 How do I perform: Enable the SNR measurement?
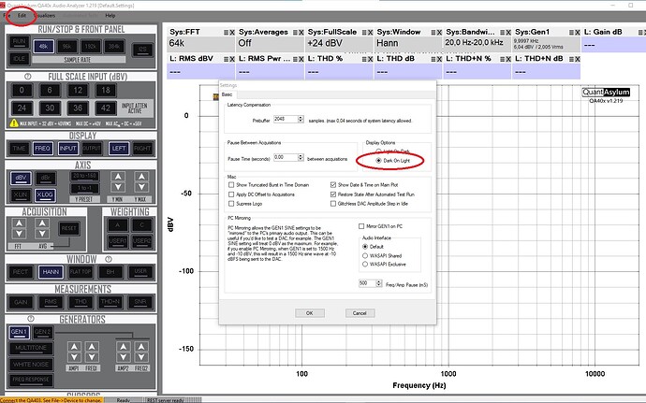(140, 302)
